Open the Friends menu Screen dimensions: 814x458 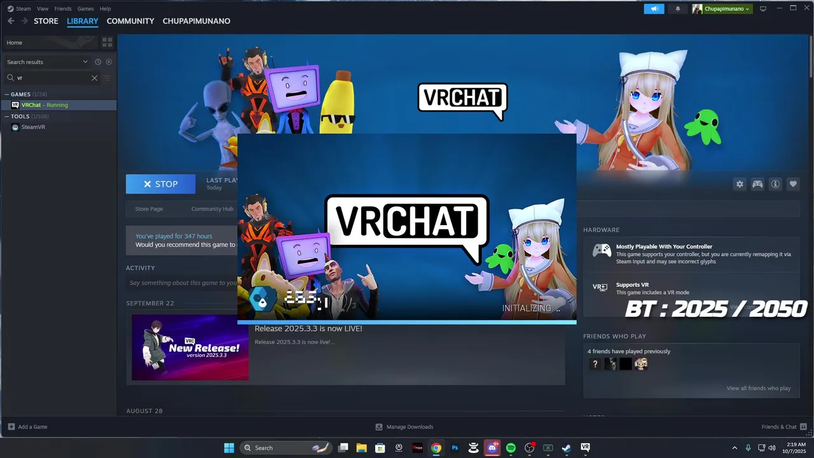63,9
